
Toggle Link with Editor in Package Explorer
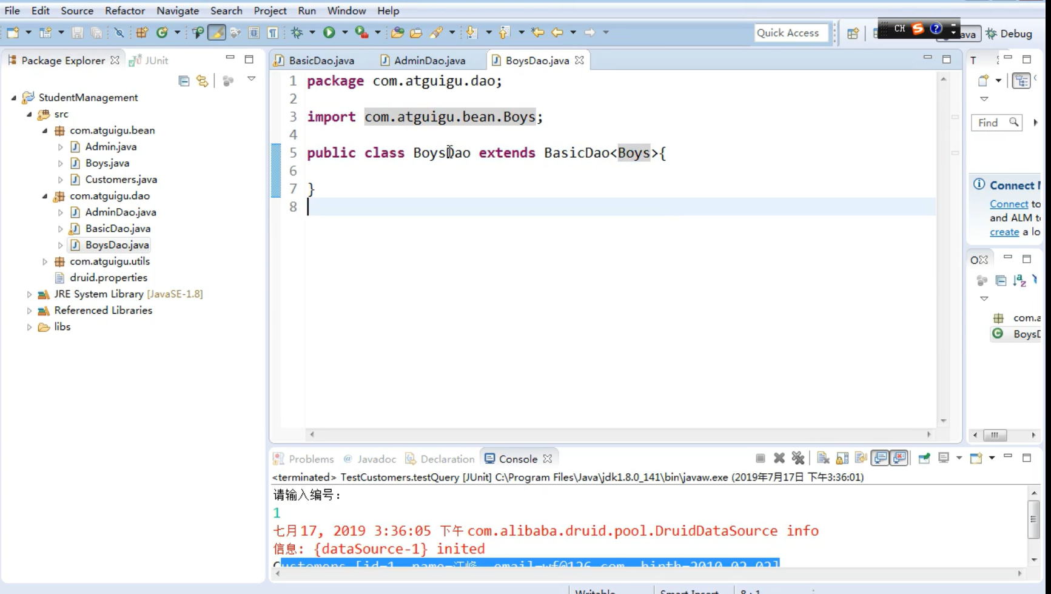(x=202, y=81)
